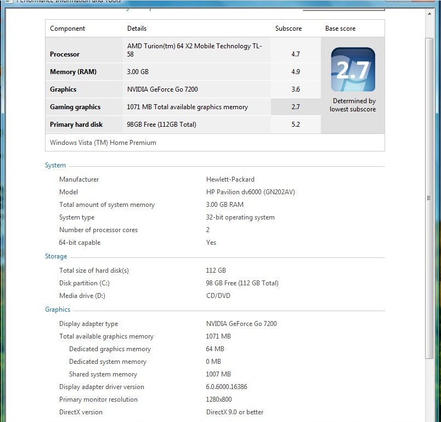The height and width of the screenshot is (422, 441).
Task: Click the CD/DVD value
Action: tap(218, 296)
